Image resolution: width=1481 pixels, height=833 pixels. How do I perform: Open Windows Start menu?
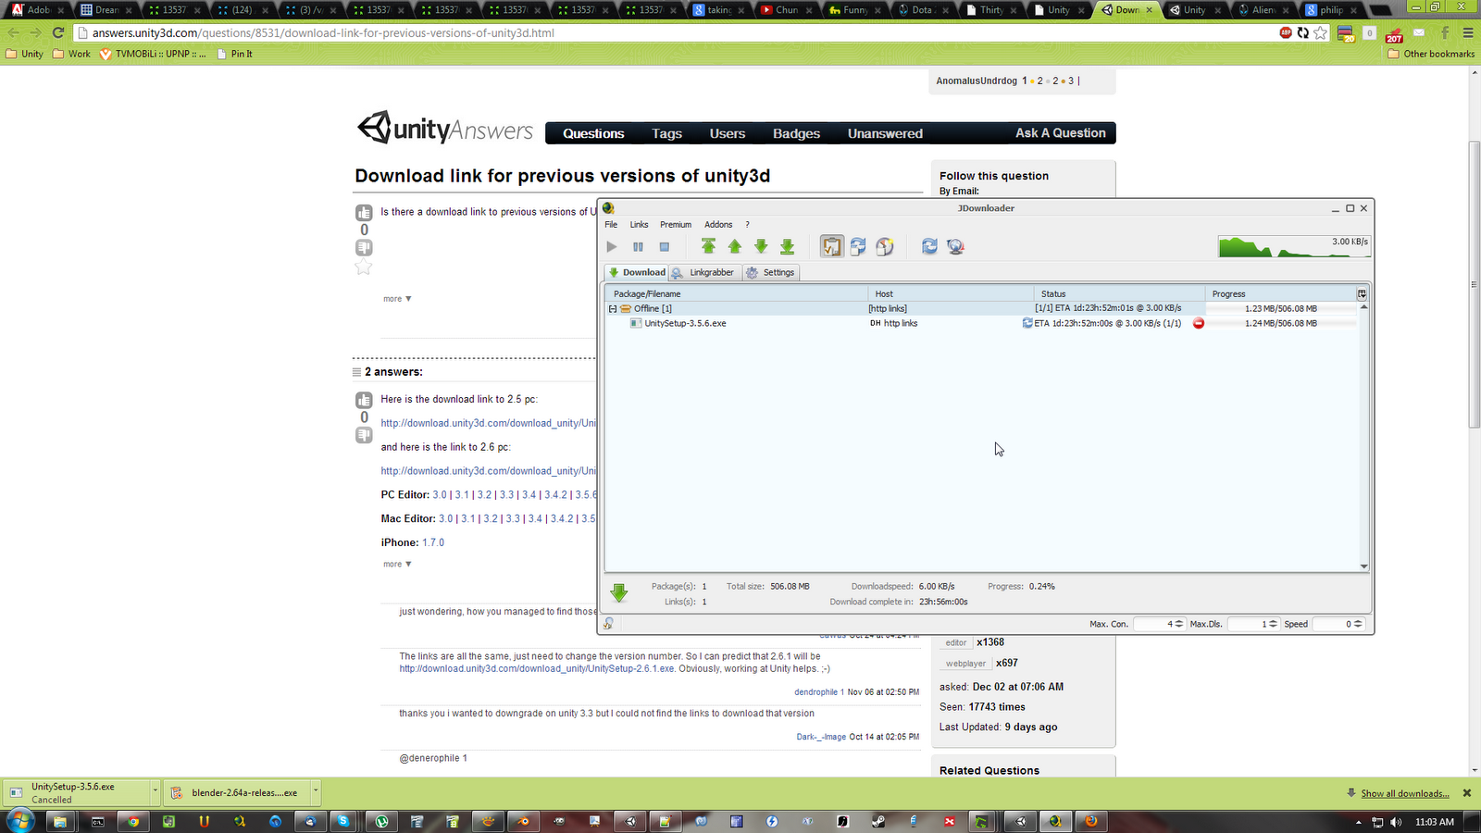(x=19, y=821)
